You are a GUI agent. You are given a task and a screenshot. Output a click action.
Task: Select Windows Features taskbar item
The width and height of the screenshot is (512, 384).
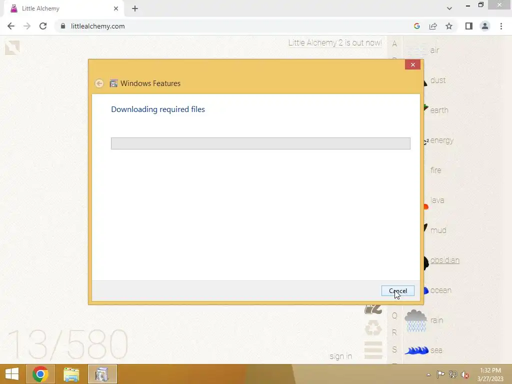click(102, 374)
